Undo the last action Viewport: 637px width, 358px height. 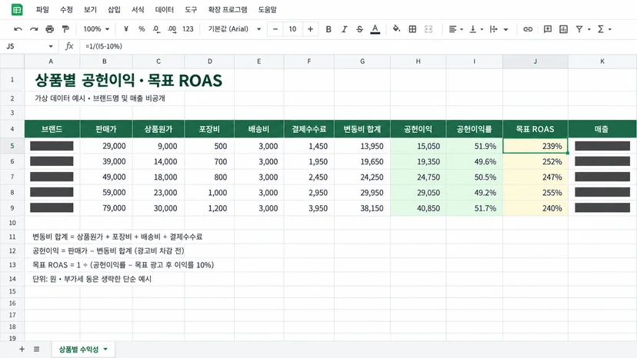click(18, 29)
